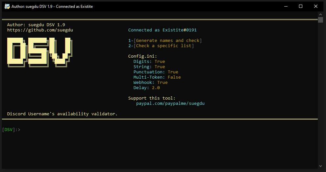Click the Multi-Token: False setting
The width and height of the screenshot is (326, 172).
click(157, 77)
